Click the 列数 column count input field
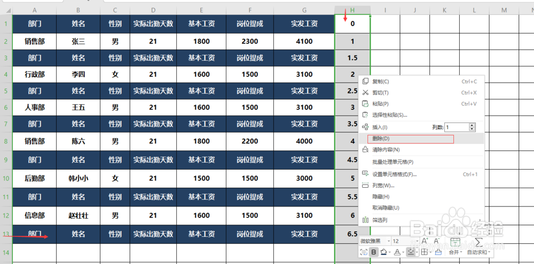The width and height of the screenshot is (534, 264). [x=457, y=127]
